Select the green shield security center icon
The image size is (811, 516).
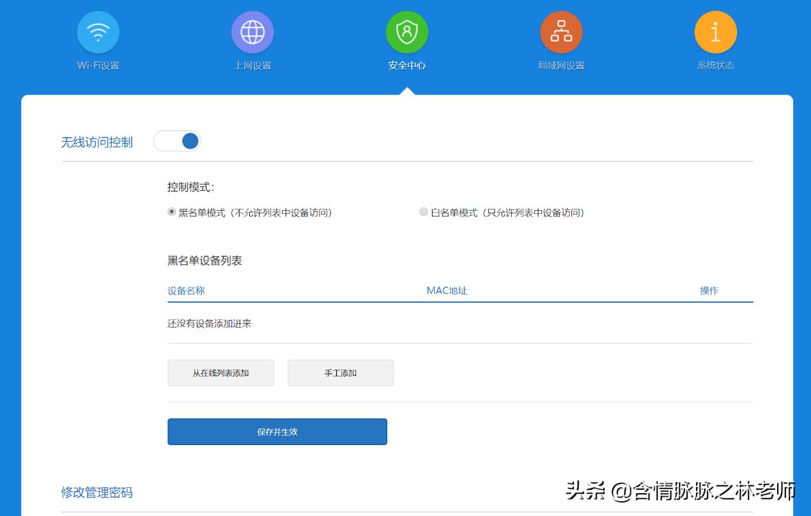click(x=407, y=31)
